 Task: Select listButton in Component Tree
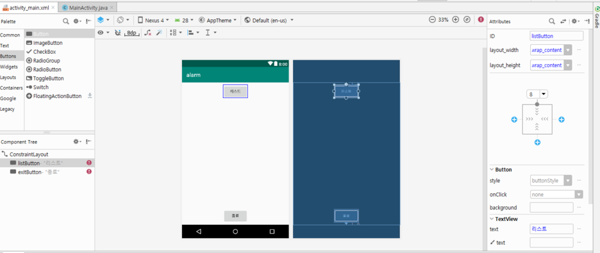click(47, 163)
